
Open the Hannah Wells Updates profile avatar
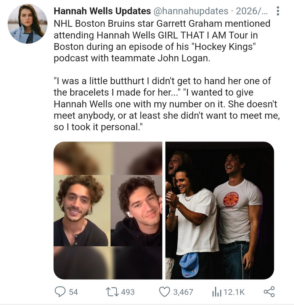tap(27, 24)
